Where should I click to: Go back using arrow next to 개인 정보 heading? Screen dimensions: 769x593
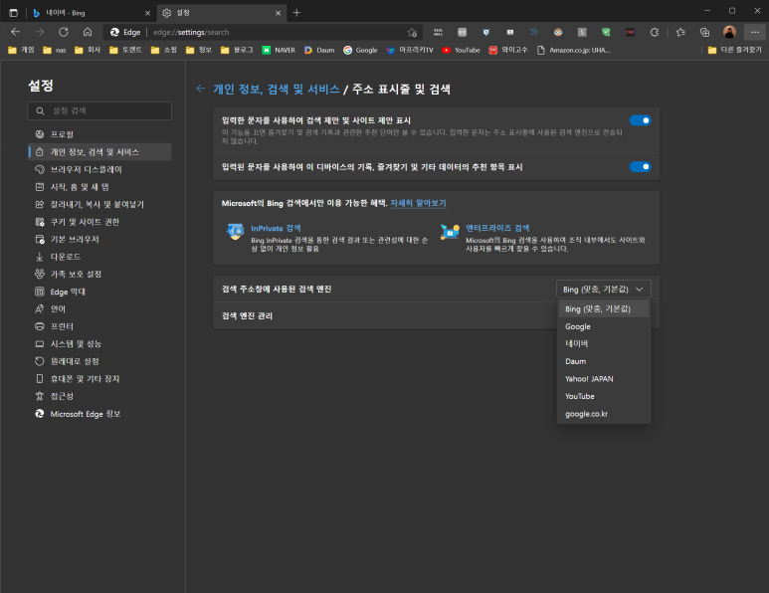click(201, 89)
